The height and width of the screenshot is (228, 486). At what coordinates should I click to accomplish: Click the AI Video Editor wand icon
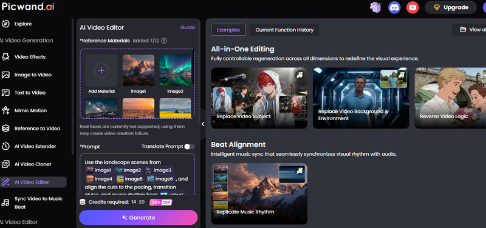click(x=5, y=182)
